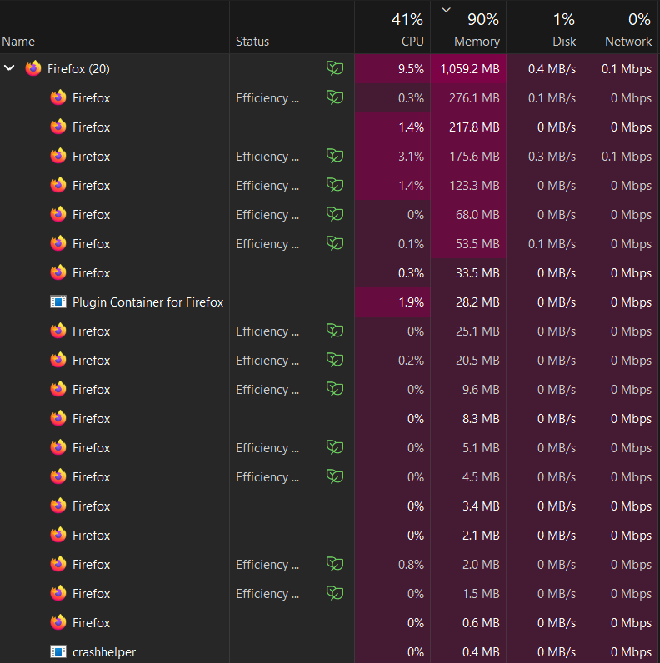Click the Plugin Container for Firefox icon
Image resolution: width=660 pixels, height=663 pixels.
(x=57, y=302)
